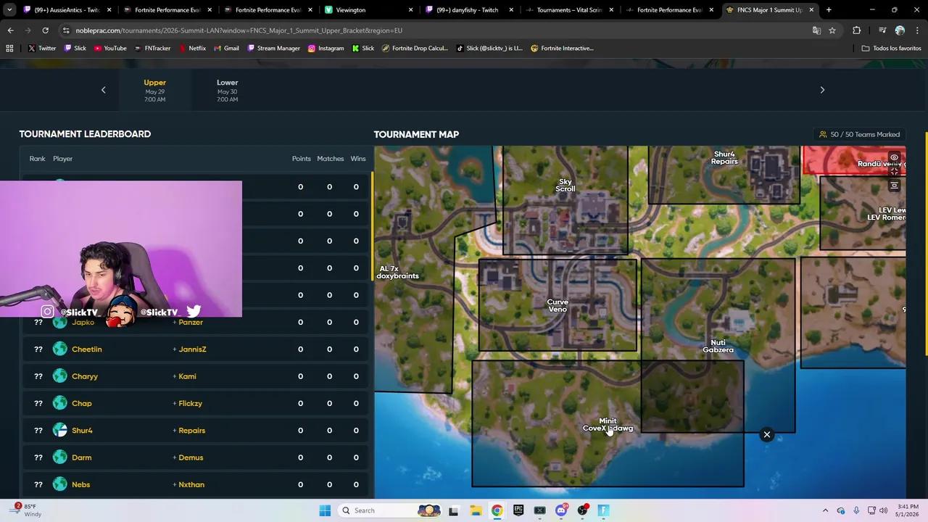This screenshot has height=522, width=928.
Task: Click the AL 7x doxybraints map label
Action: tap(397, 272)
